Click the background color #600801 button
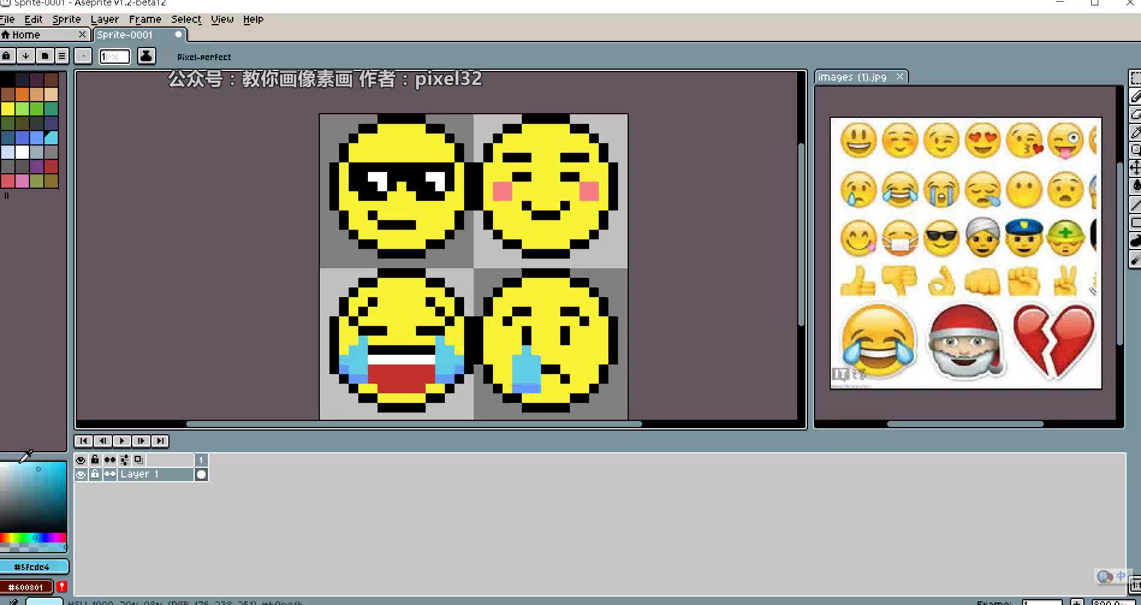Viewport: 1141px width, 605px height. (x=26, y=587)
